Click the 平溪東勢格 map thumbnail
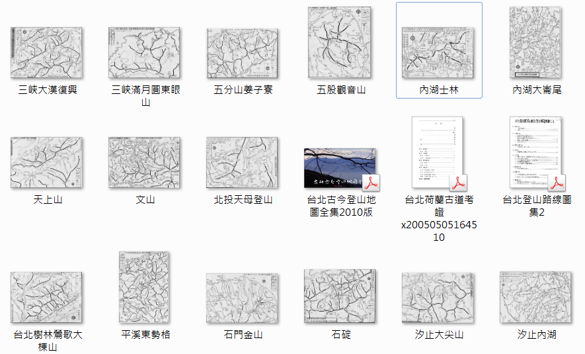The width and height of the screenshot is (585, 354). click(x=144, y=287)
